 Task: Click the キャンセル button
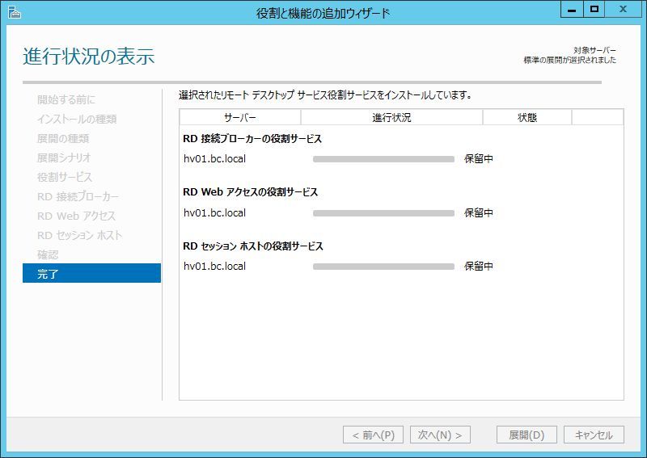point(594,435)
